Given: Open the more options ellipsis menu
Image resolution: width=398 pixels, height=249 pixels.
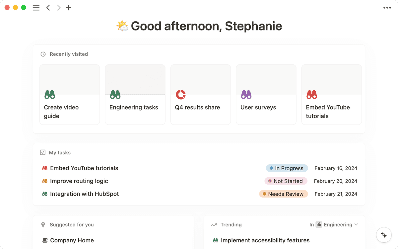Looking at the screenshot, I should click(x=387, y=7).
